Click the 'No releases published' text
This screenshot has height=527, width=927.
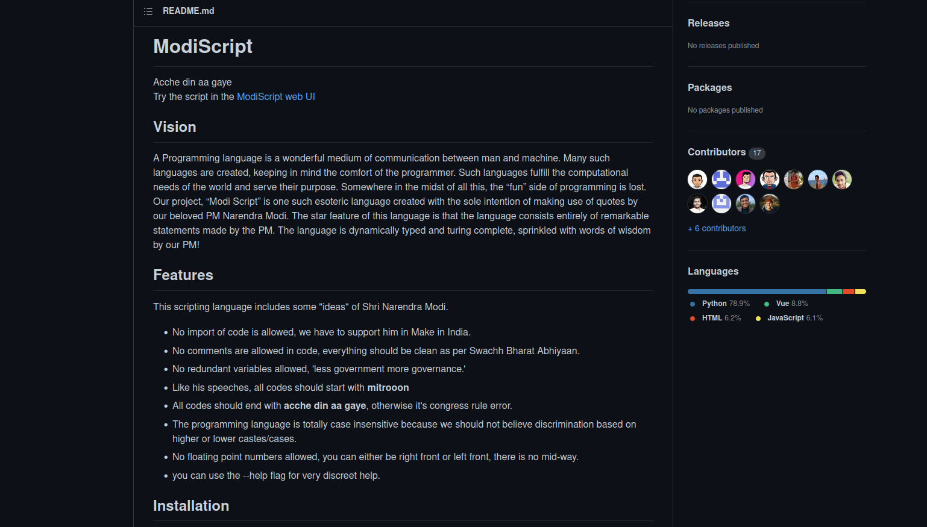click(723, 46)
